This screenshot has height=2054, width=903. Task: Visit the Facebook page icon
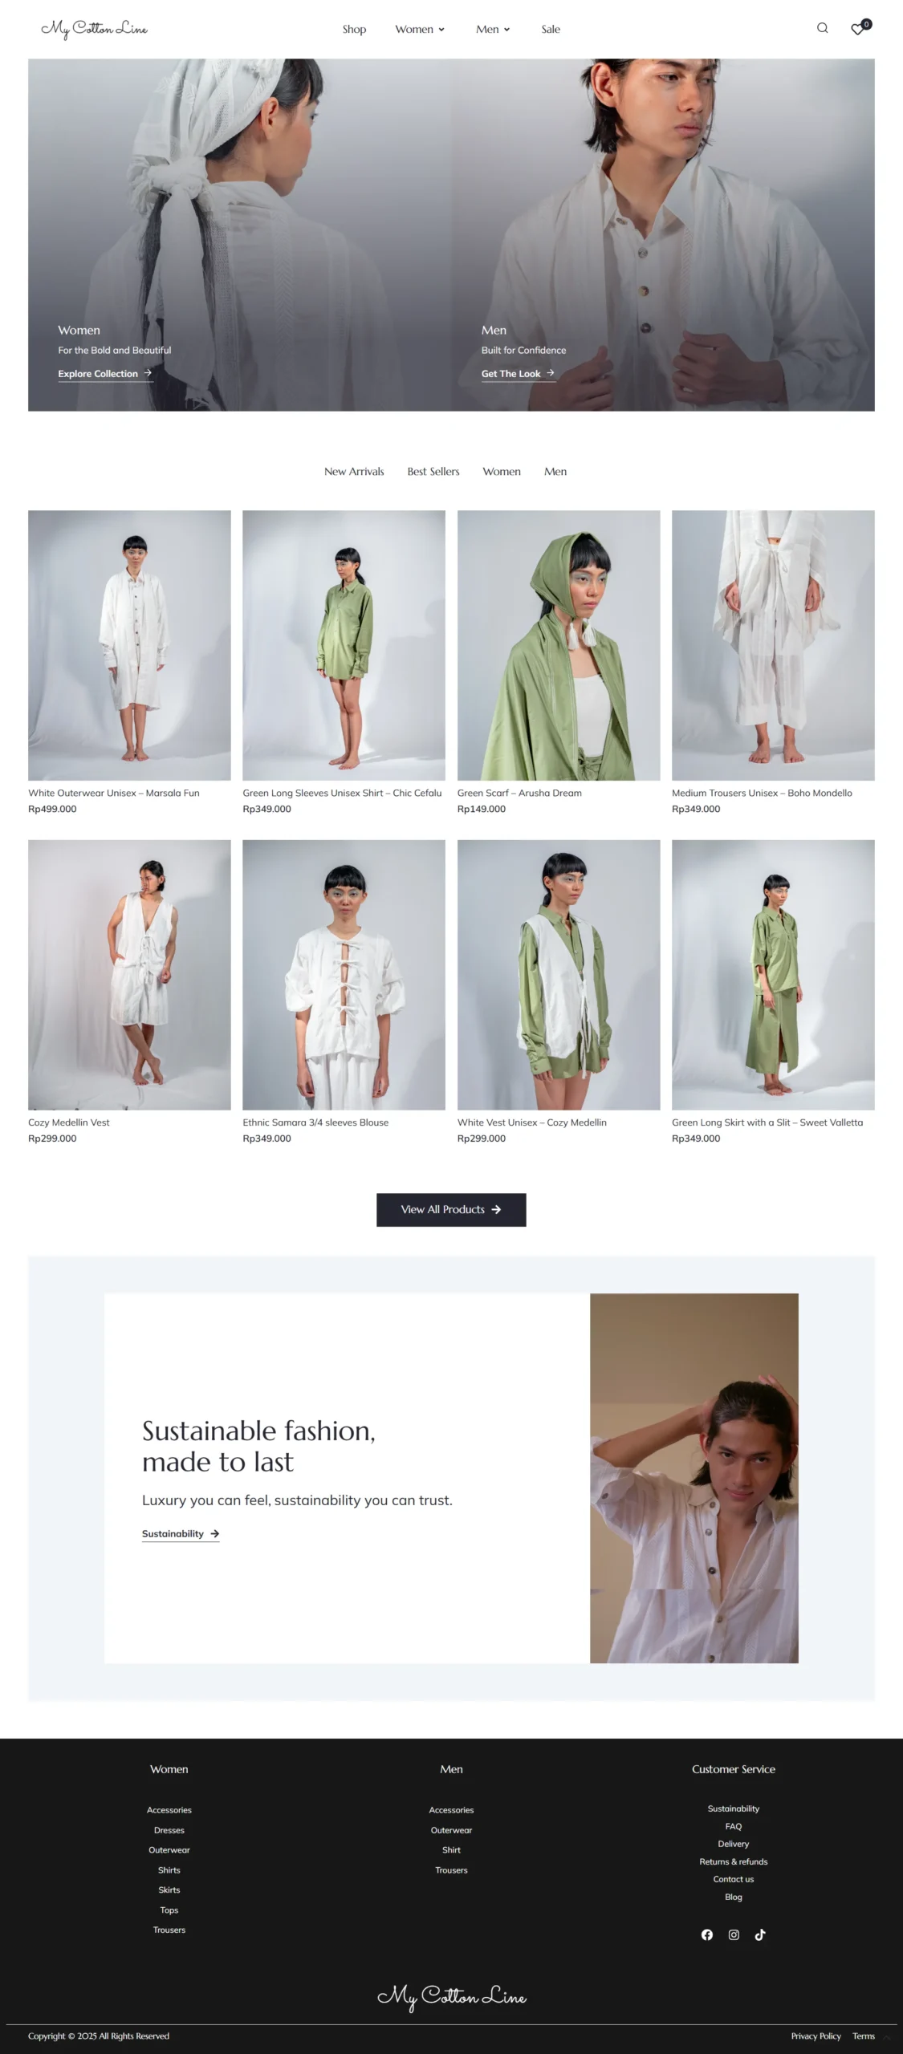tap(706, 1934)
